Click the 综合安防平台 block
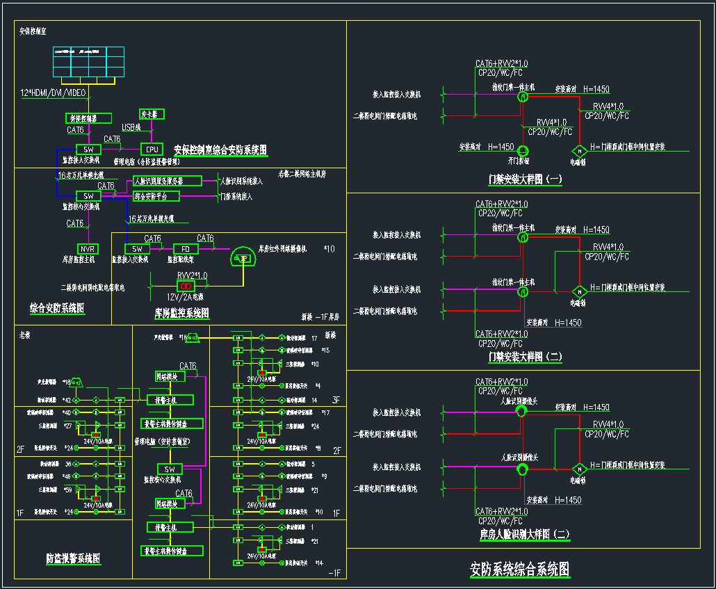Viewport: 716px width, 589px height. (x=156, y=196)
